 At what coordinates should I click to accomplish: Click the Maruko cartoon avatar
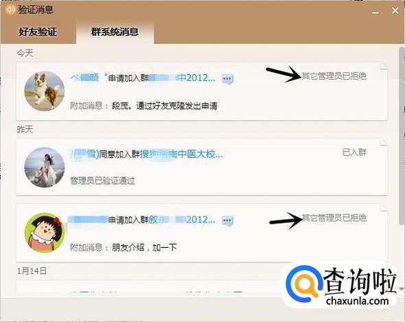pyautogui.click(x=45, y=233)
